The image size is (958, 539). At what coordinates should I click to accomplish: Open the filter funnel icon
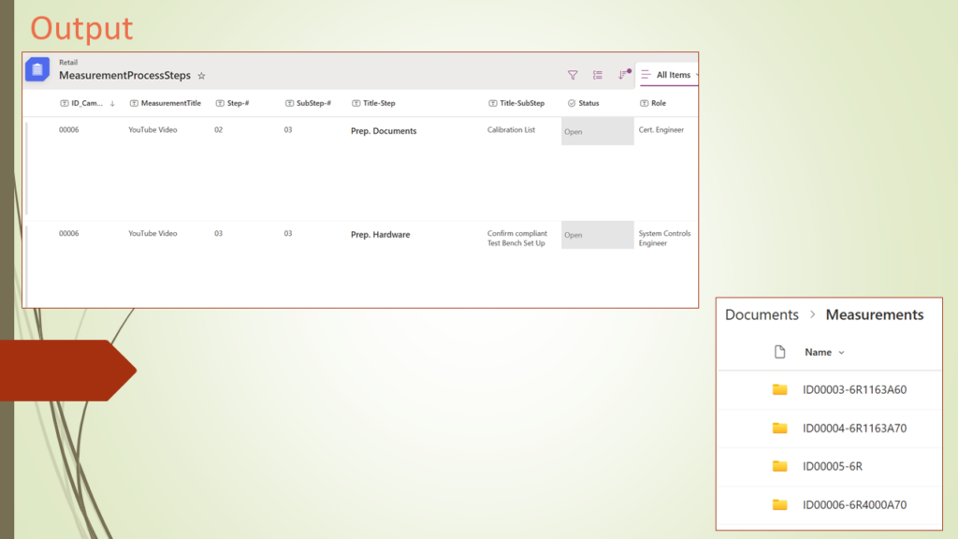[x=573, y=75]
